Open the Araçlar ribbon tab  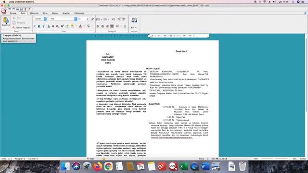[66, 13]
